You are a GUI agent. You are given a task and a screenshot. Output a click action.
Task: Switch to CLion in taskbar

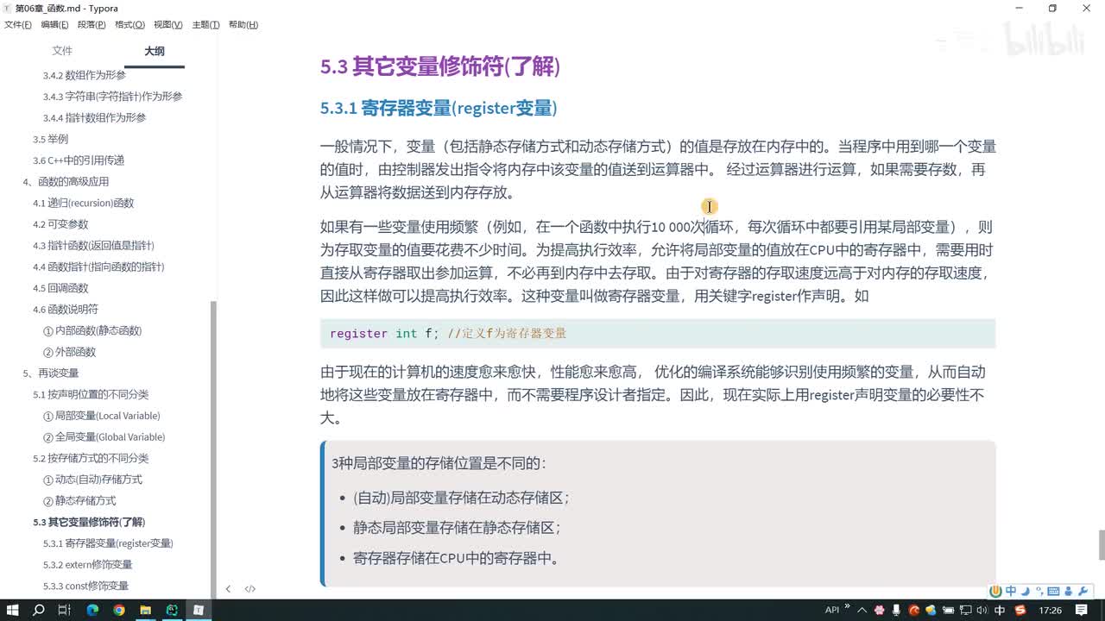pyautogui.click(x=172, y=610)
